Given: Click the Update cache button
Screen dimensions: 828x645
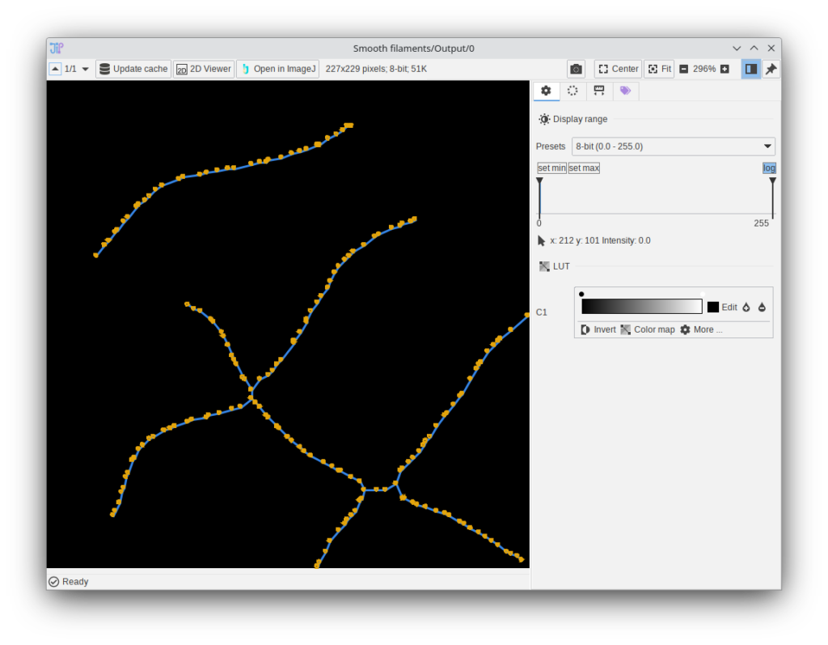Looking at the screenshot, I should pyautogui.click(x=133, y=69).
